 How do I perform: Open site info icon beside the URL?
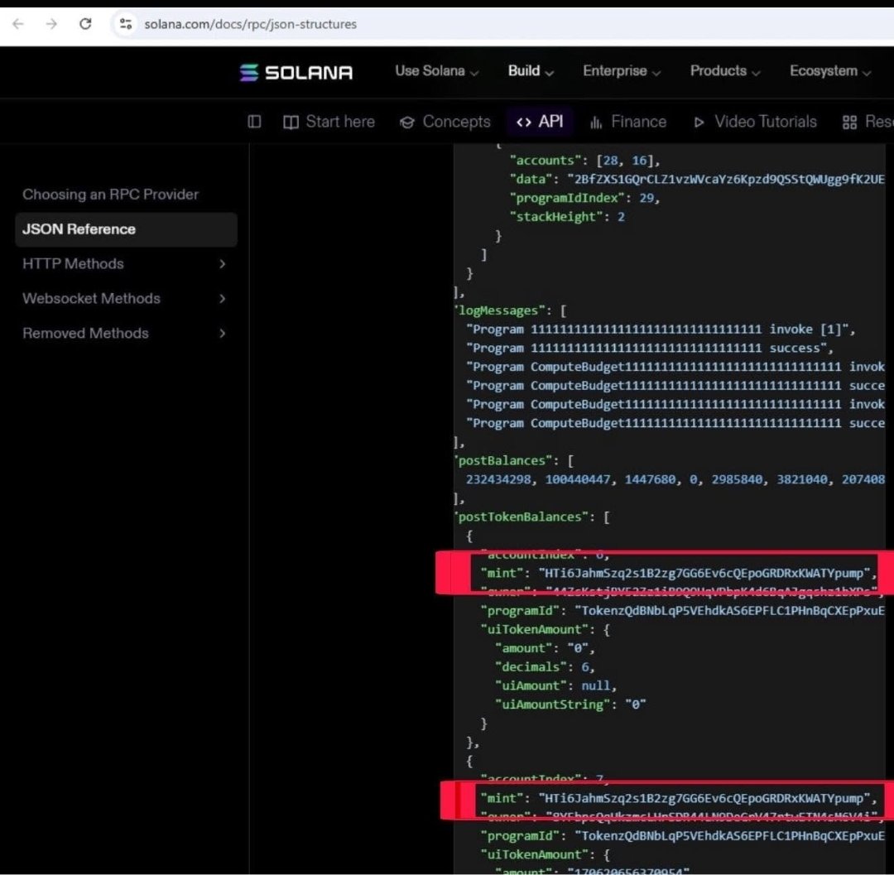pos(126,24)
